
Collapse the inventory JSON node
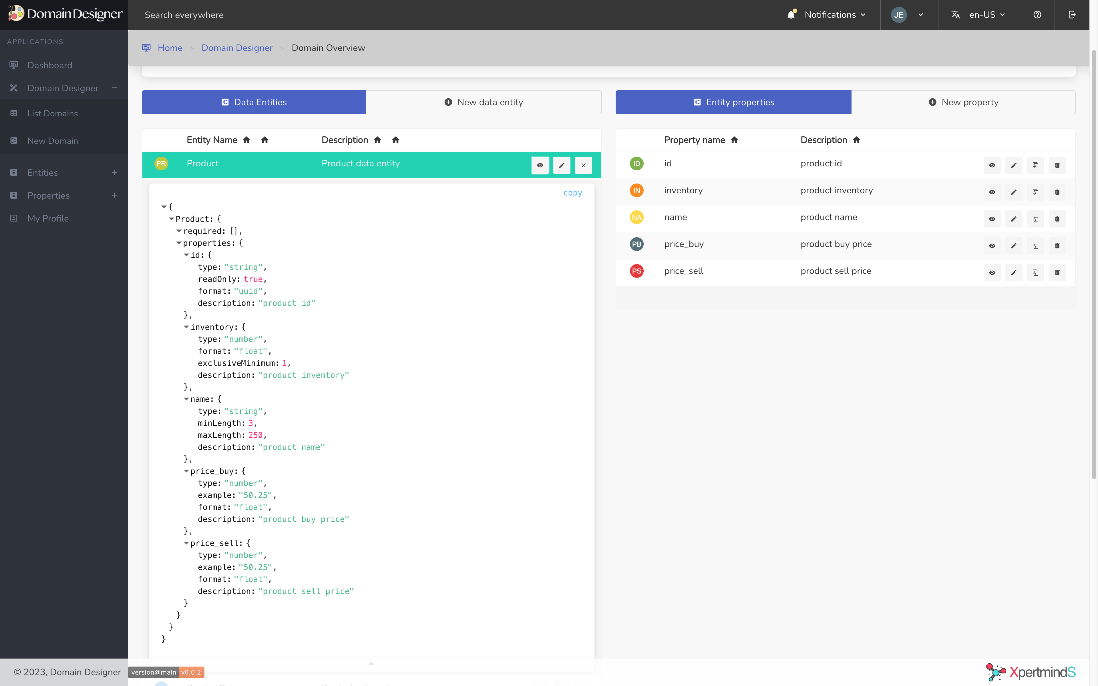[x=186, y=327]
